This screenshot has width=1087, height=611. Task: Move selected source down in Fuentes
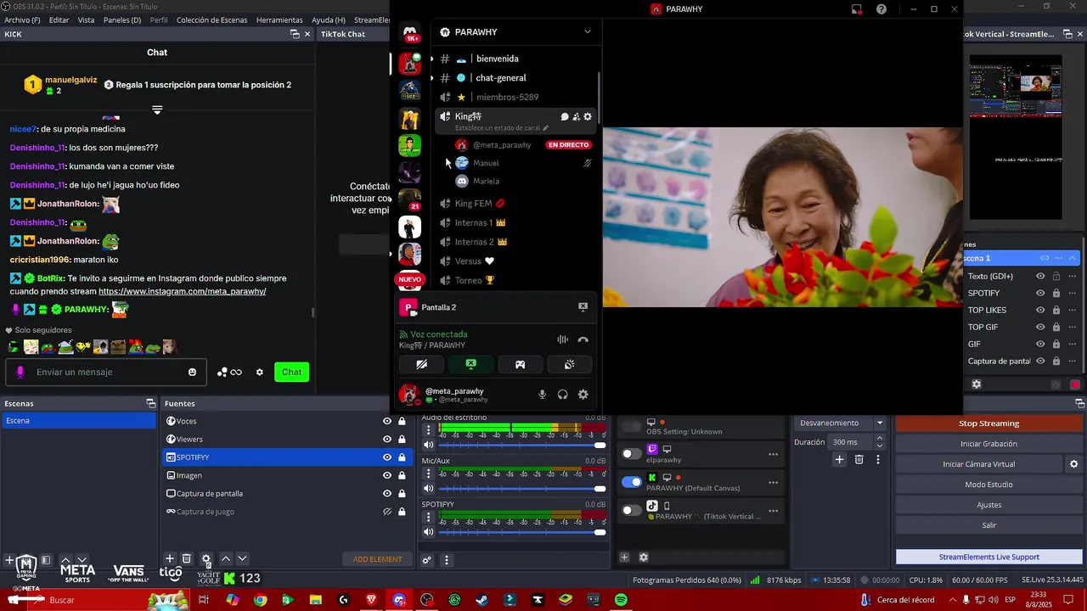click(x=242, y=558)
